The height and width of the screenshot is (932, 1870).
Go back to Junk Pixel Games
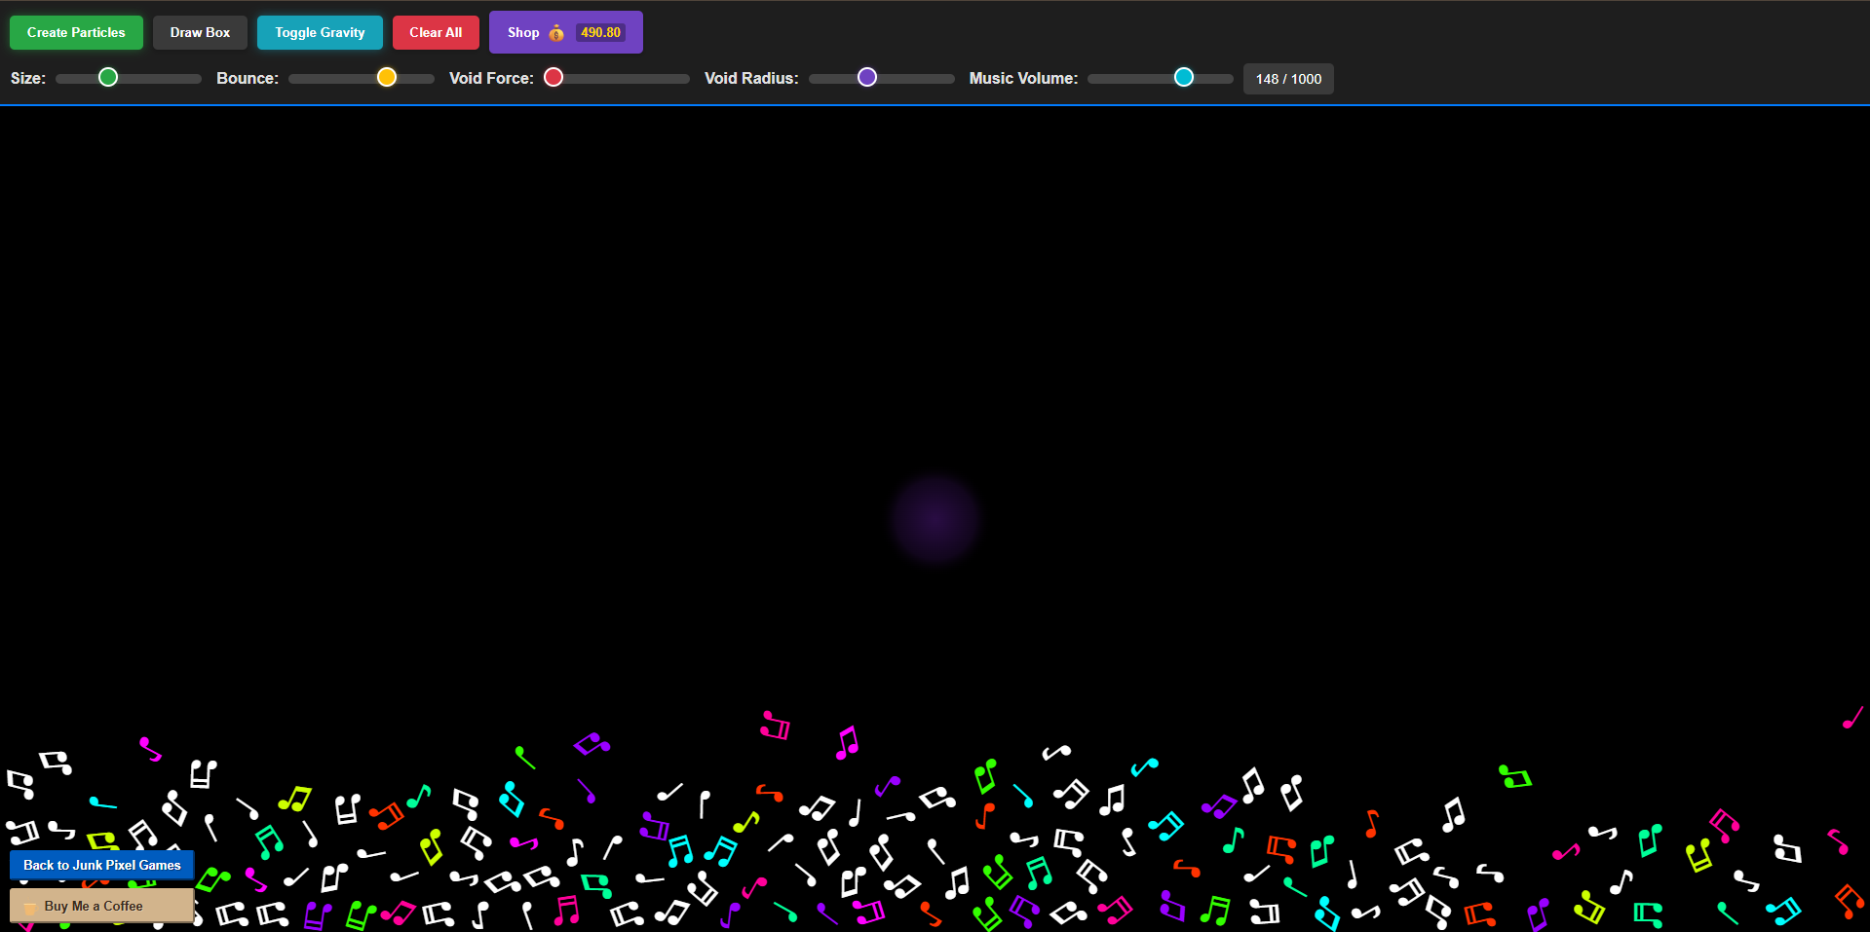[102, 865]
